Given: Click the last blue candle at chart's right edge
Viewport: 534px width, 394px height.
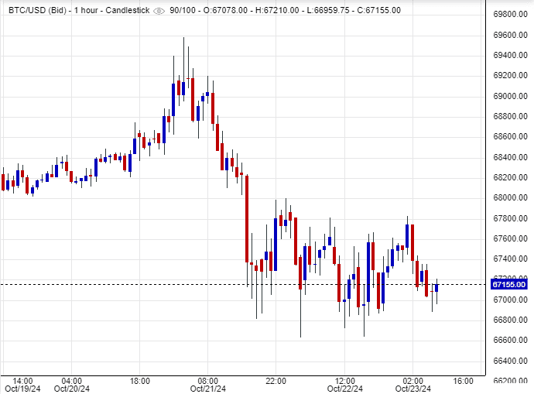Looking at the screenshot, I should click(x=436, y=288).
